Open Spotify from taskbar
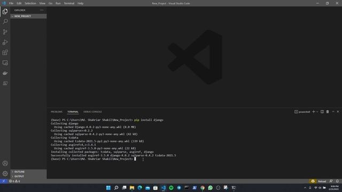342x192 pixels. 171,188
